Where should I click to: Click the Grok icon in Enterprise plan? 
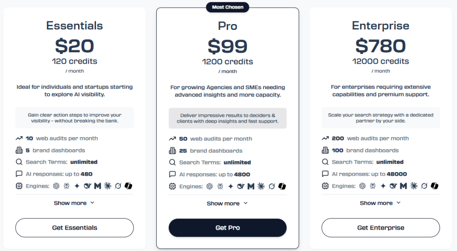point(424,186)
